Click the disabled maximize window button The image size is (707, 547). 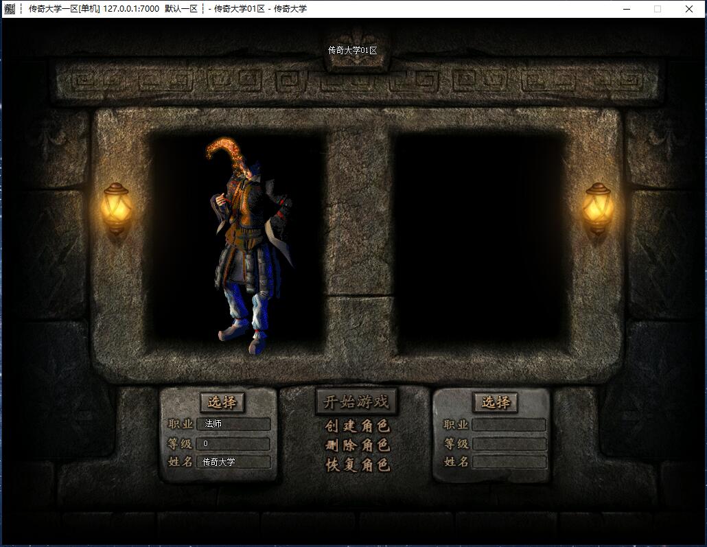(658, 9)
